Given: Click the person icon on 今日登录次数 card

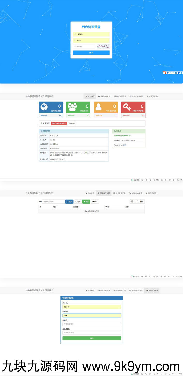Looking at the screenshot, I should (98, 107).
